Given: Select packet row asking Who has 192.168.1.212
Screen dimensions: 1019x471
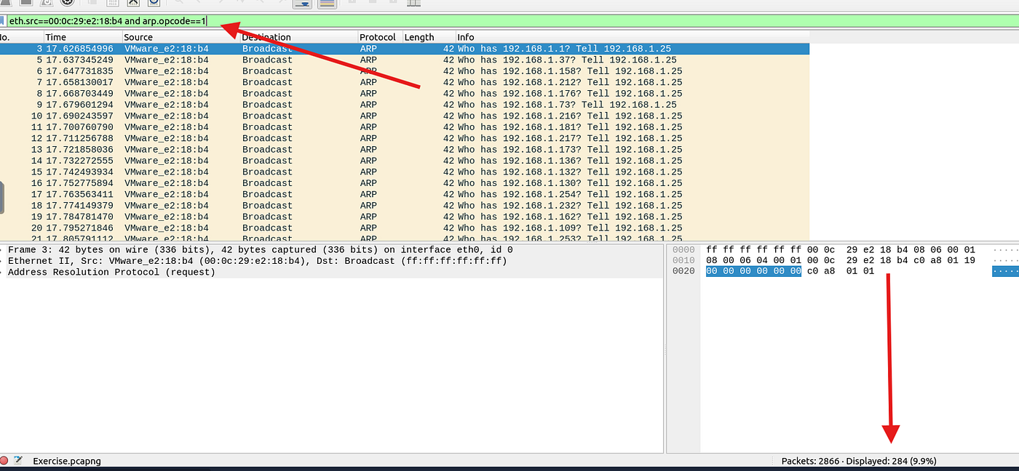Looking at the screenshot, I should pyautogui.click(x=404, y=82).
